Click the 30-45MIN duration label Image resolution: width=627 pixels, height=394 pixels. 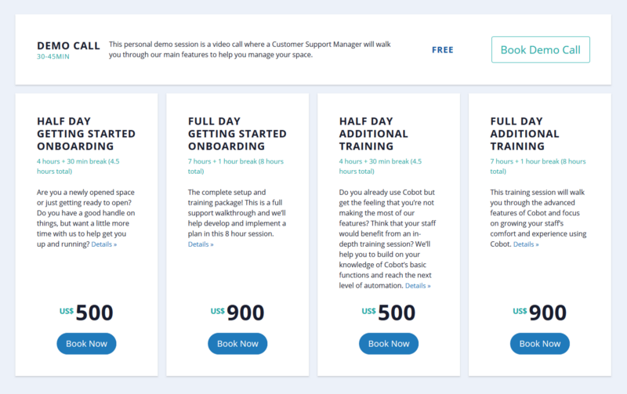pos(53,56)
